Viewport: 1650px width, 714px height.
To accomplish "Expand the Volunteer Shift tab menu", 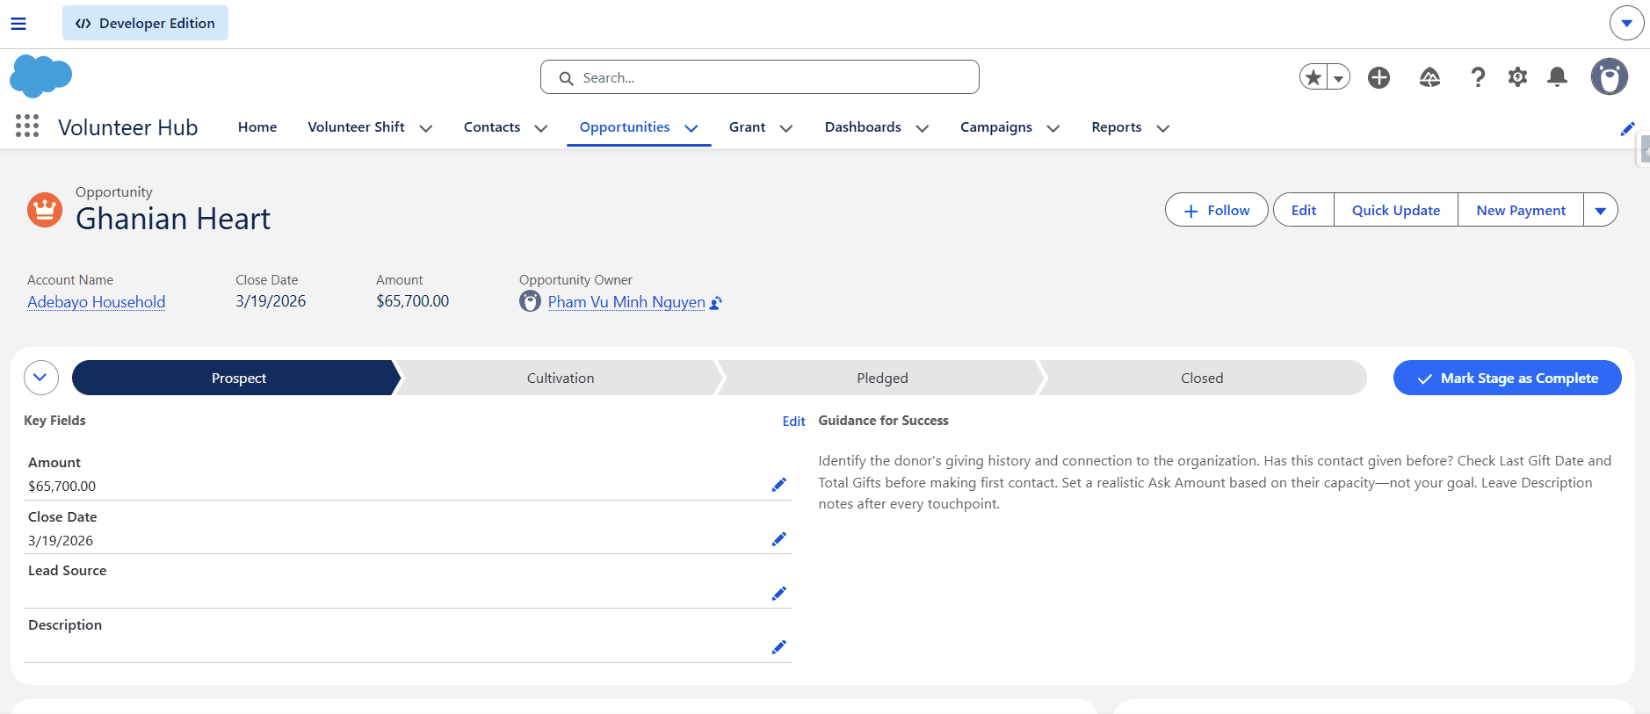I will tap(426, 128).
